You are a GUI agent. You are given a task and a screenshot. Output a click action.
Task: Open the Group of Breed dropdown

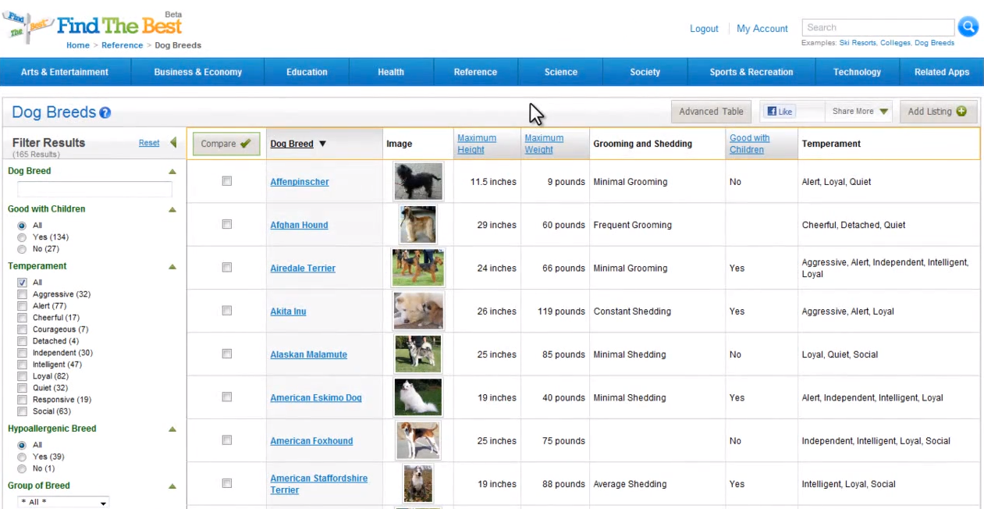point(62,502)
